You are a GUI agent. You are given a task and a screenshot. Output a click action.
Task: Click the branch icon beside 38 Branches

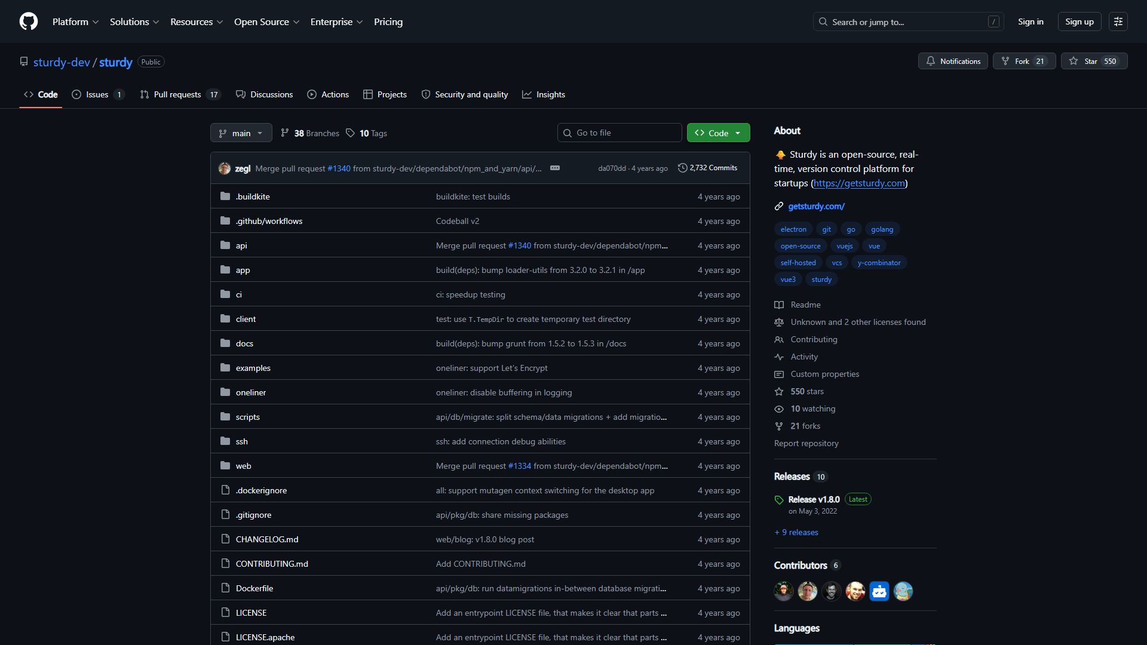(x=285, y=133)
